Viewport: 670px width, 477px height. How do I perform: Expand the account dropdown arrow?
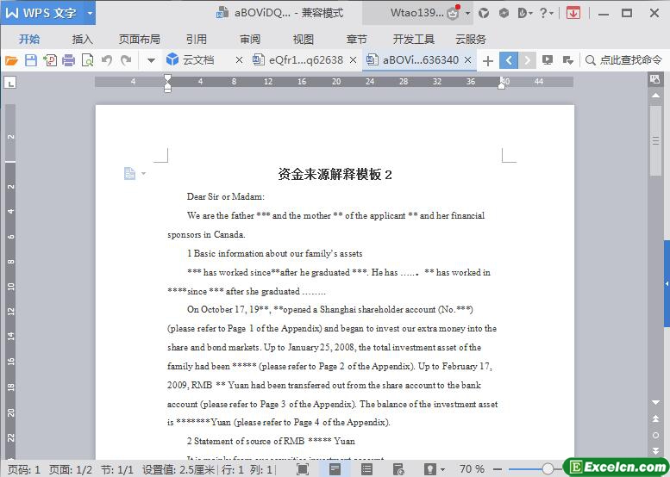[468, 14]
